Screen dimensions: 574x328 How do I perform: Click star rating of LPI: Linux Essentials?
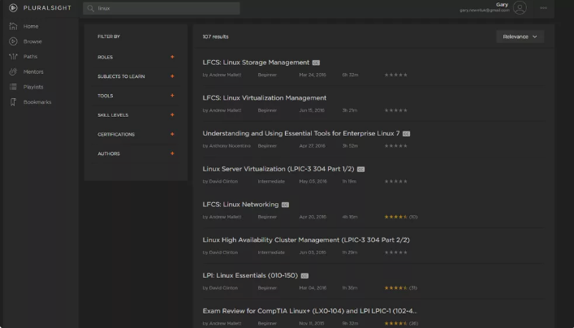click(395, 287)
